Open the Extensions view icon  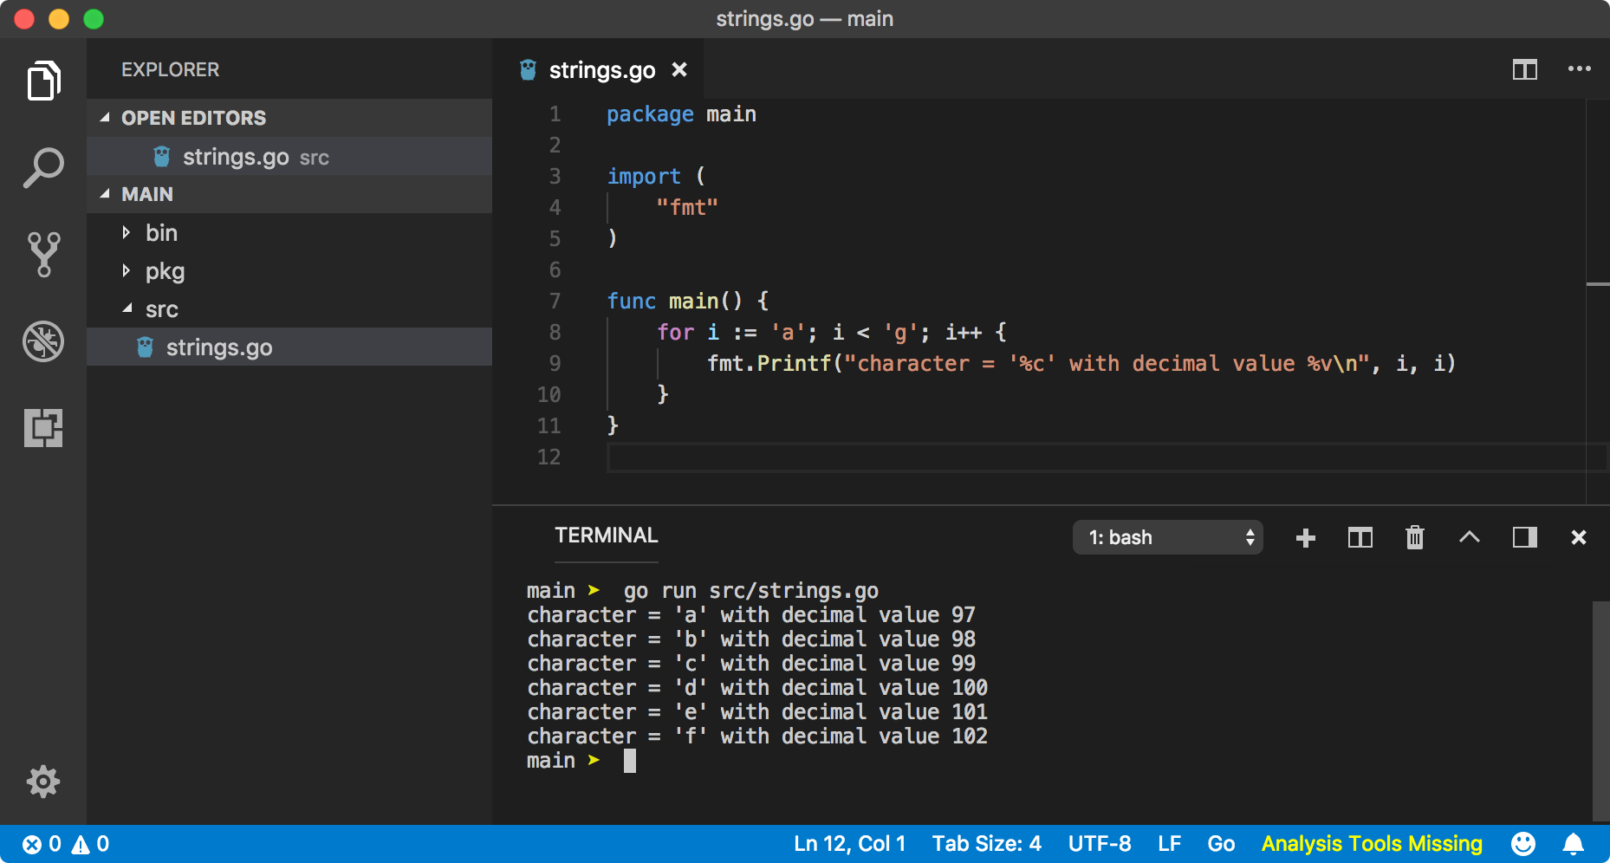click(x=43, y=428)
